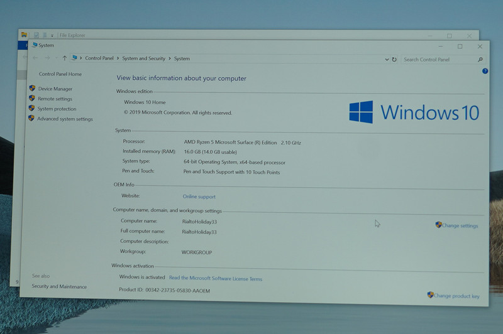
Task: Select System in the breadcrumb path
Action: pyautogui.click(x=182, y=58)
